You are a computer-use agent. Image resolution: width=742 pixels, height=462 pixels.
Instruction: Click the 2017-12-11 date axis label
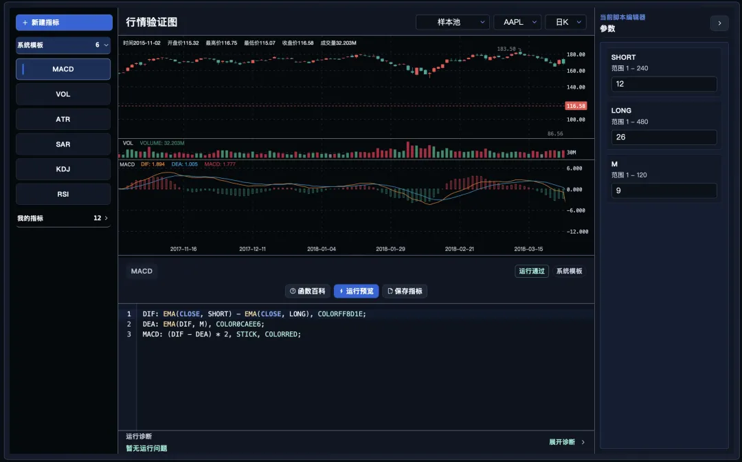(252, 249)
